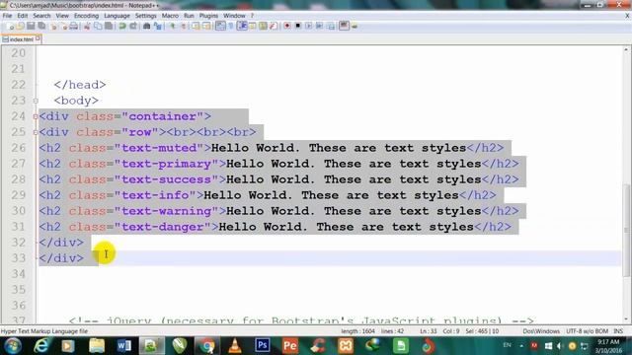632x355 pixels.
Task: Click the Zoom Out toolbar icon
Action: [x=184, y=27]
